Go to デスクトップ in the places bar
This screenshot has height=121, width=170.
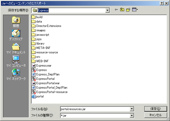(x=16, y=35)
